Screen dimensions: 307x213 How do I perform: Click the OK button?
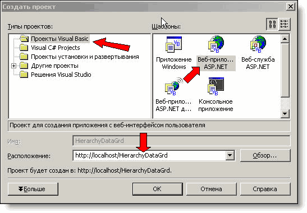tap(158, 189)
